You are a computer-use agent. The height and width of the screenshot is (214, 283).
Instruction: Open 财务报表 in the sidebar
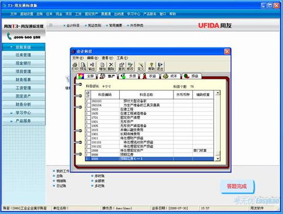pos(23,80)
